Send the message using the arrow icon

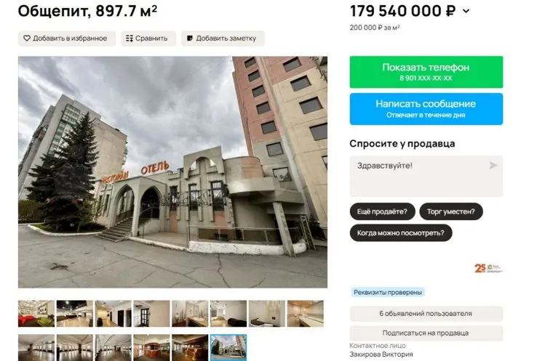point(493,165)
